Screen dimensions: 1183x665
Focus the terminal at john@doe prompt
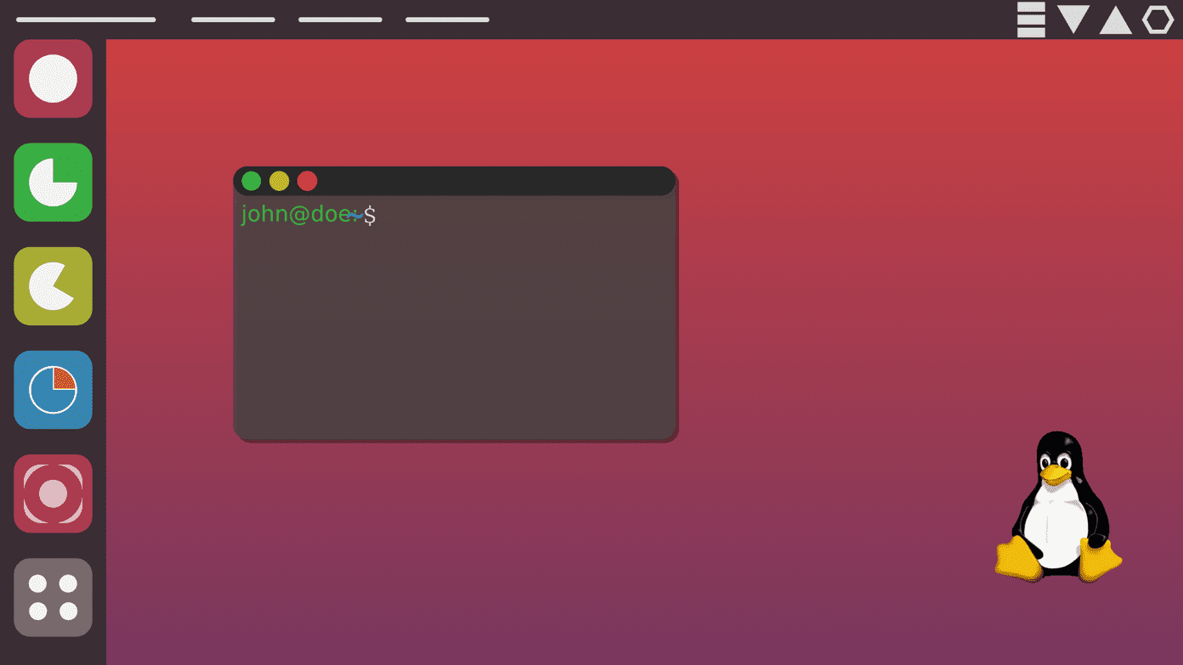(x=308, y=215)
